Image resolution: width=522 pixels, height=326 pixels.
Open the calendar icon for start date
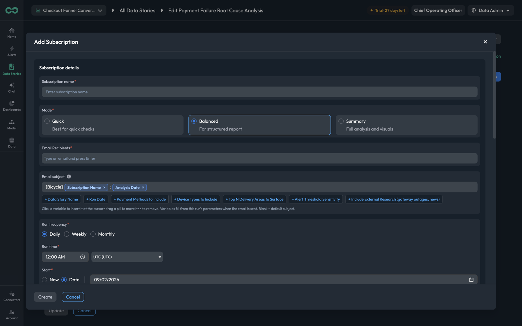[x=471, y=280]
